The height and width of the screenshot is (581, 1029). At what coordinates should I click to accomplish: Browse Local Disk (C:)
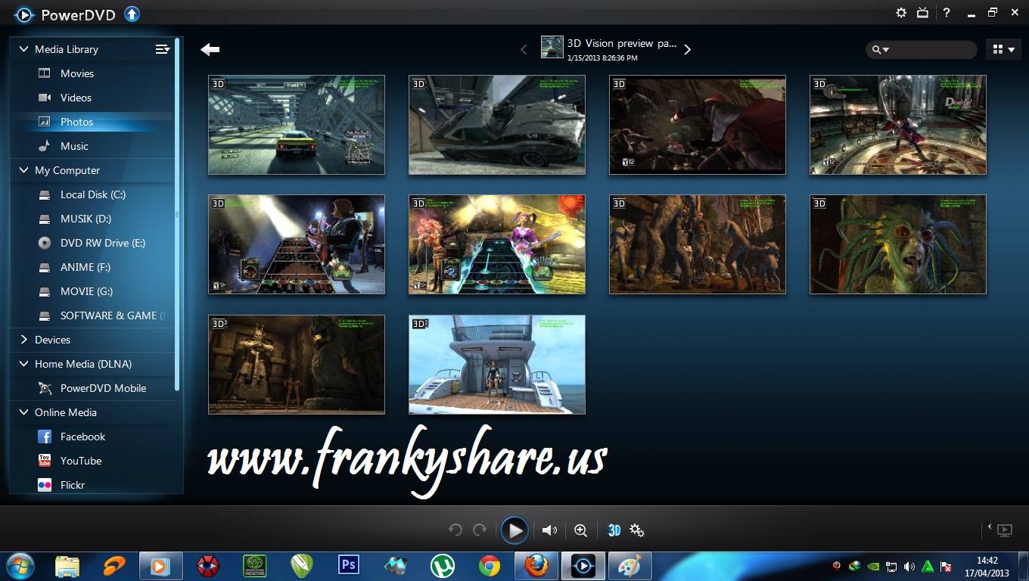point(92,194)
